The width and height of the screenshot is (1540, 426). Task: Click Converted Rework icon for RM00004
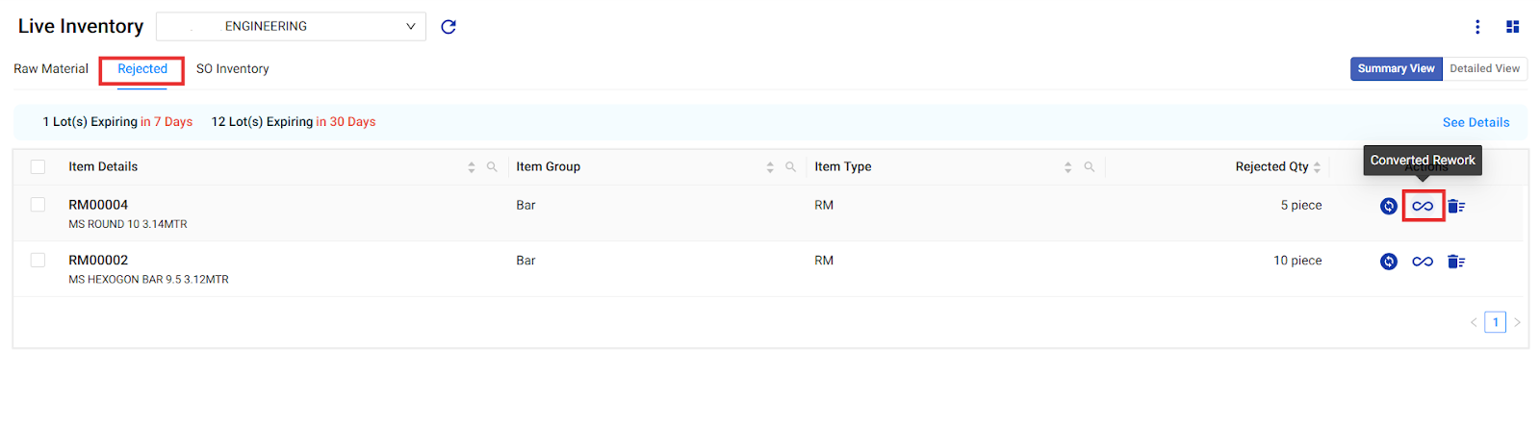[x=1423, y=206]
